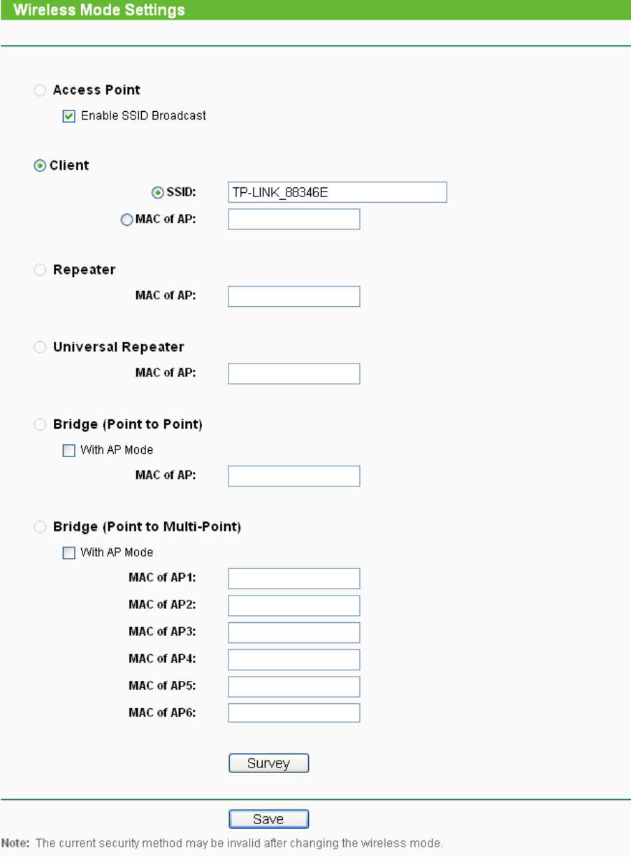Click the MAC of AP1 input field

293,579
